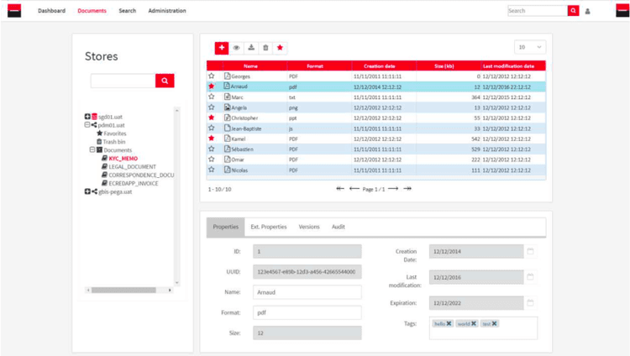Screen dimensions: 630x356
Task: Open the page size dropdown showing 10
Action: point(530,47)
